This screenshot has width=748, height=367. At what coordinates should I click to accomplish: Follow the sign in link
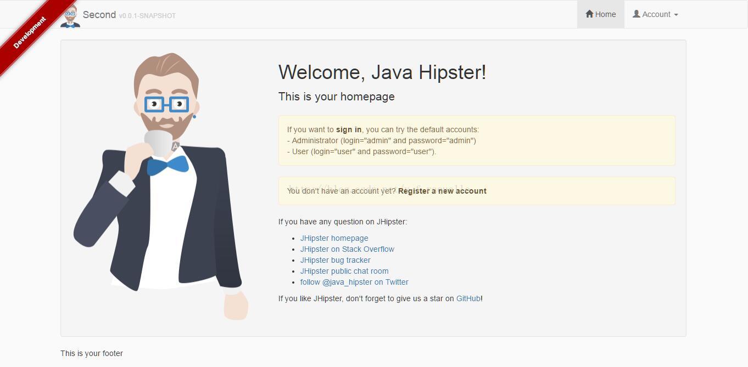pos(349,129)
